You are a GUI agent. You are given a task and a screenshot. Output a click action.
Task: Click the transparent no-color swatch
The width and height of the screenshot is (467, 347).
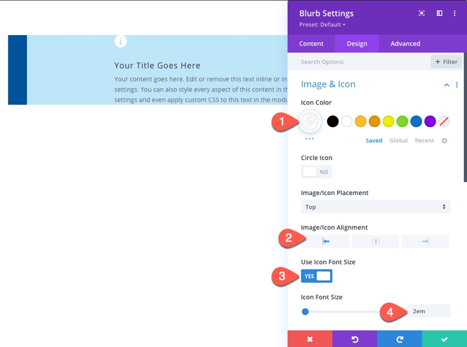444,121
